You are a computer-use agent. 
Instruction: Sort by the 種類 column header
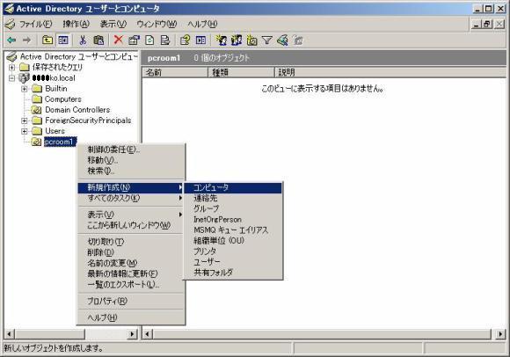tap(241, 72)
